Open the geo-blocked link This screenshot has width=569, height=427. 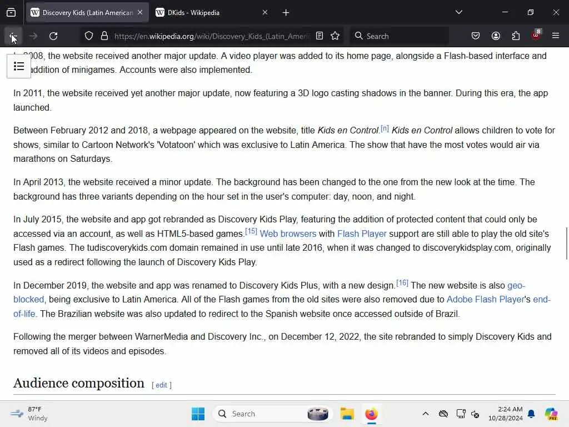516,286
